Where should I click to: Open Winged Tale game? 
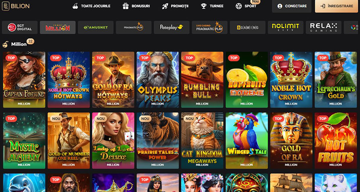tap(247, 140)
